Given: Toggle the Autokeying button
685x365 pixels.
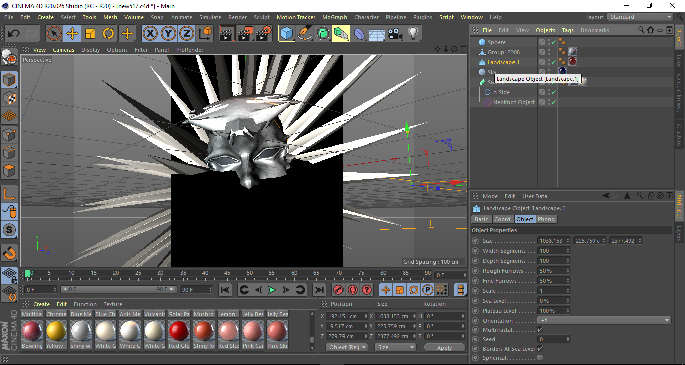Looking at the screenshot, I should [x=353, y=290].
